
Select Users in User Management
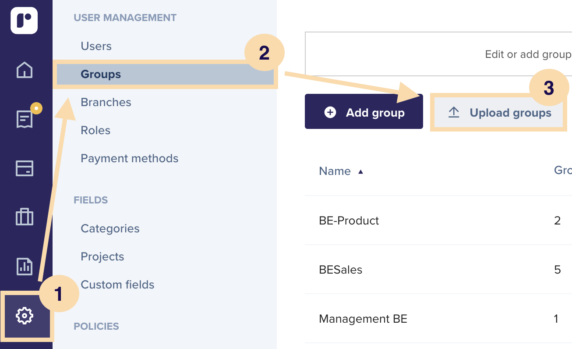96,46
